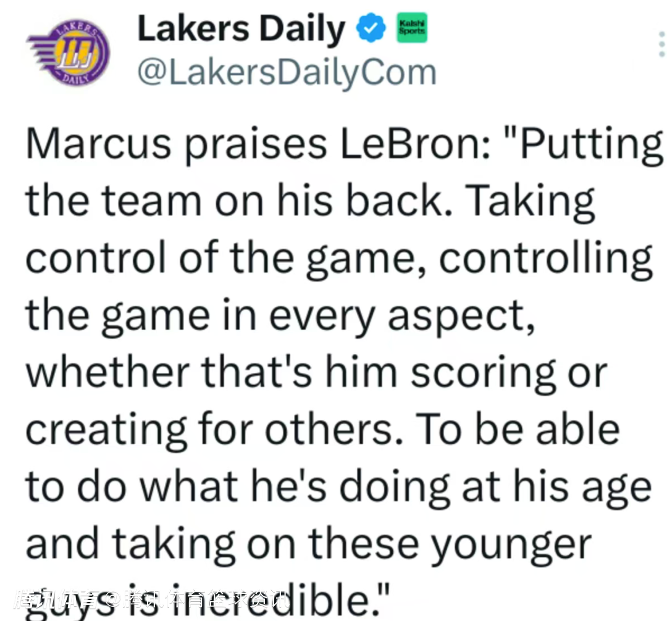Open the Lakers Daily display name link

pos(241,30)
